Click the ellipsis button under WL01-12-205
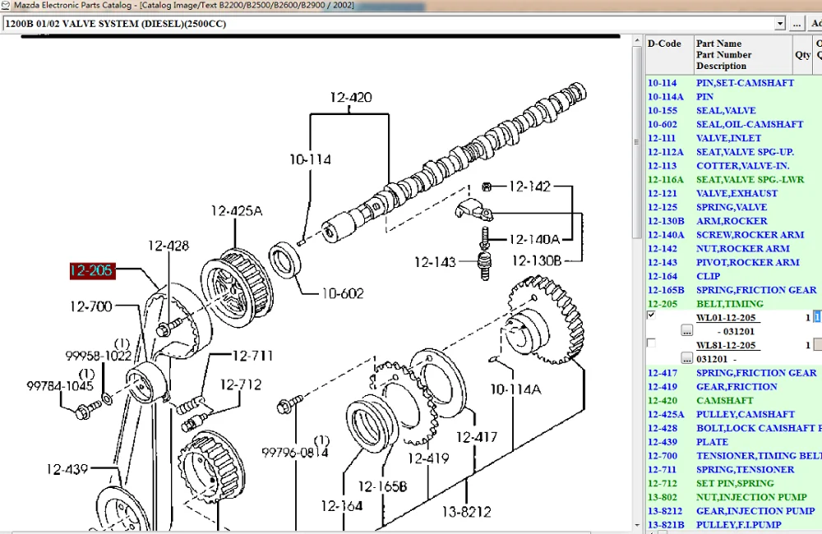The width and height of the screenshot is (822, 534). point(687,329)
